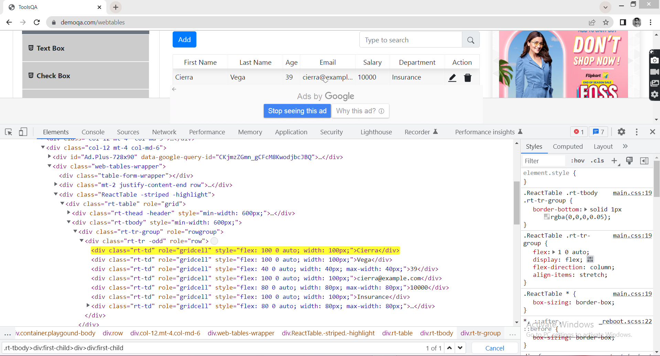Click the New Style Rule plus icon

pyautogui.click(x=614, y=161)
